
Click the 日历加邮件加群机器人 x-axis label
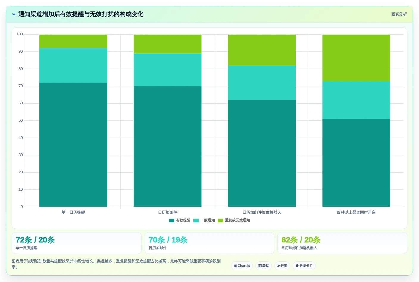pos(262,212)
